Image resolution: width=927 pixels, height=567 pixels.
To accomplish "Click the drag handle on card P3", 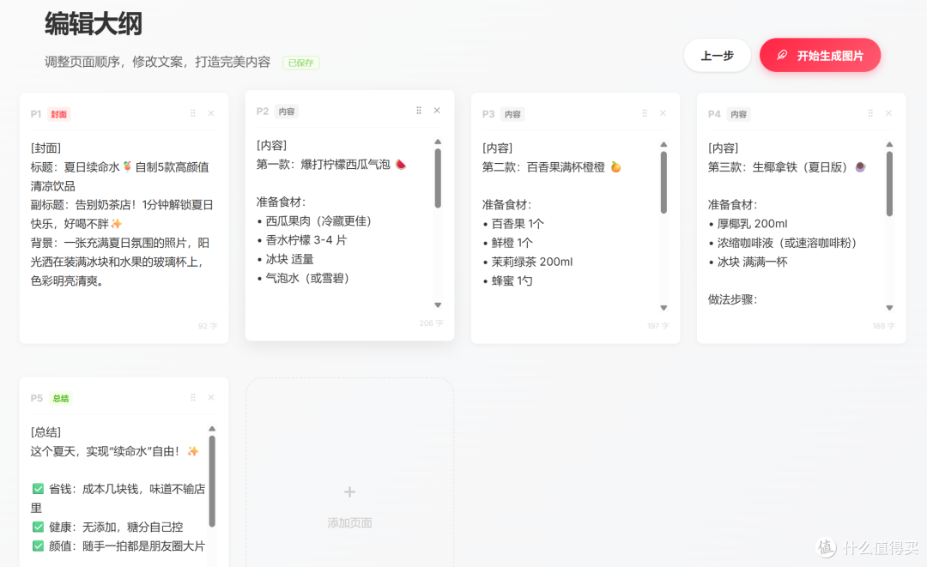I will (x=645, y=113).
